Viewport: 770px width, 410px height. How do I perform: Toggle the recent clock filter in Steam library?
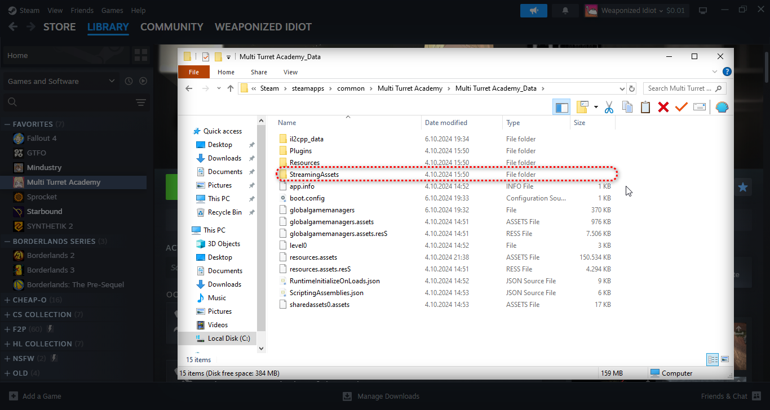point(129,81)
